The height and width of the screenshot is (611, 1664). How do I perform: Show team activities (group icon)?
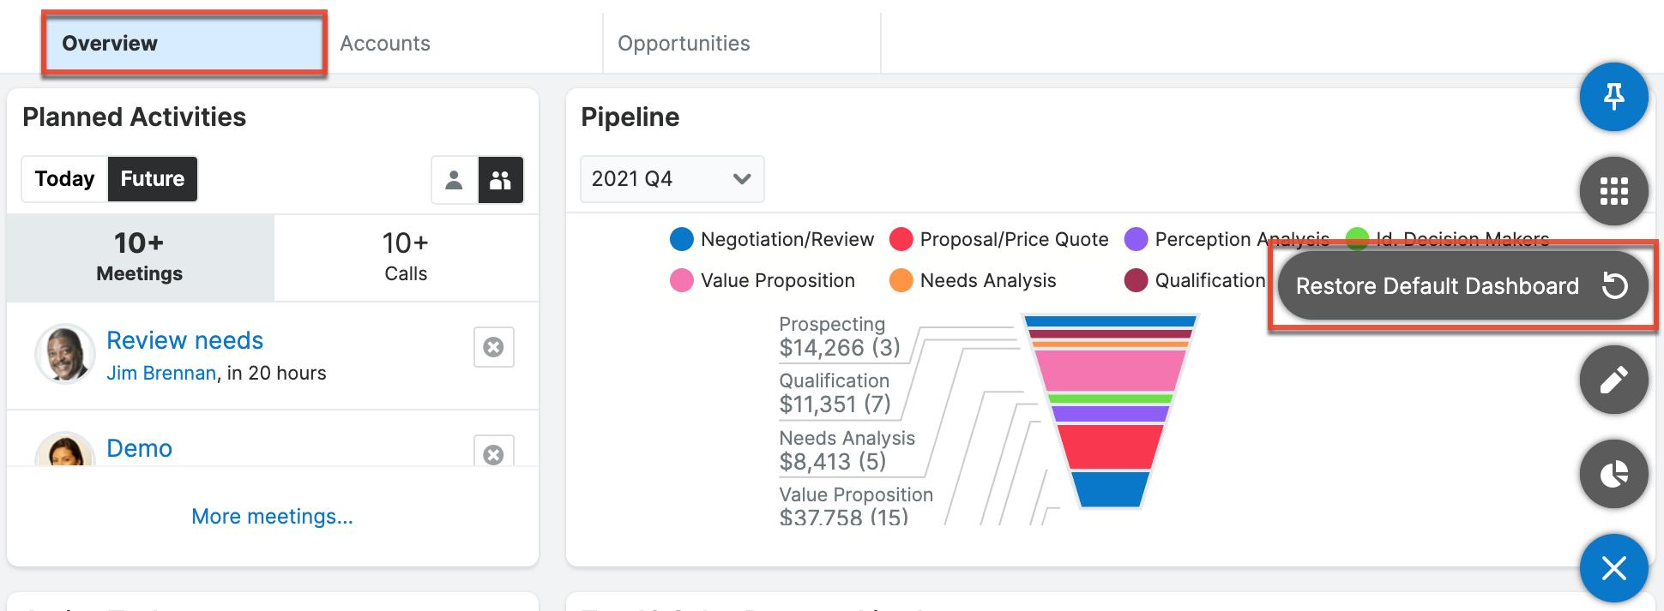(x=500, y=179)
